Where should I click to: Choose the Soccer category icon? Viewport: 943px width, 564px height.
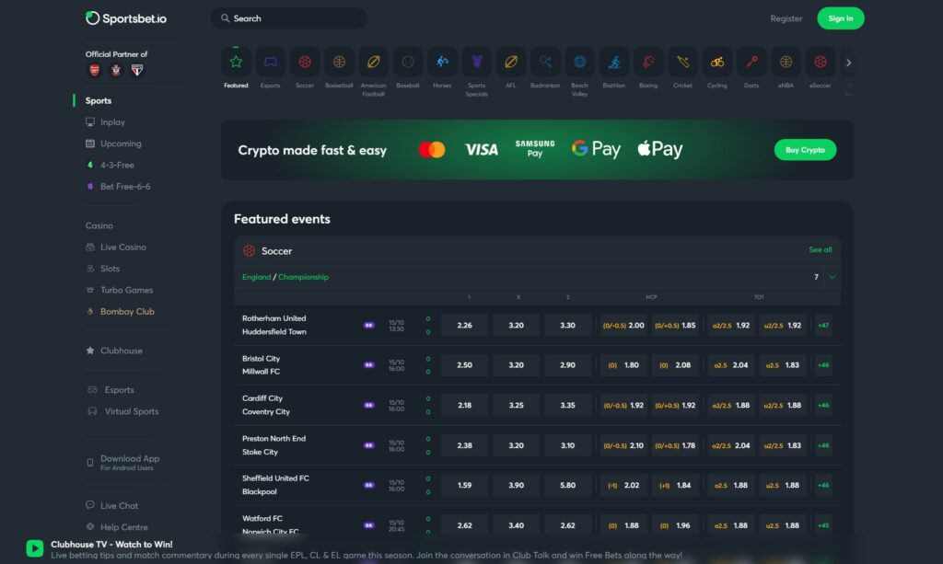coord(304,62)
